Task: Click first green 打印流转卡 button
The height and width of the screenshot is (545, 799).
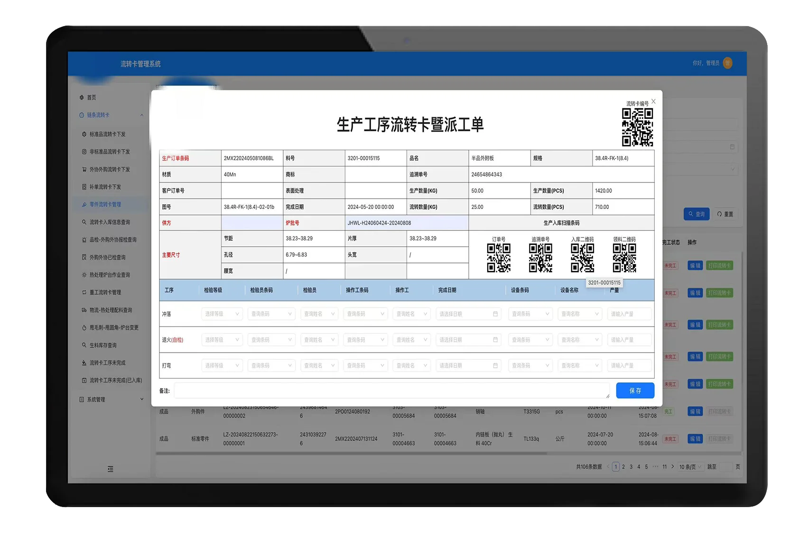Action: pos(720,265)
